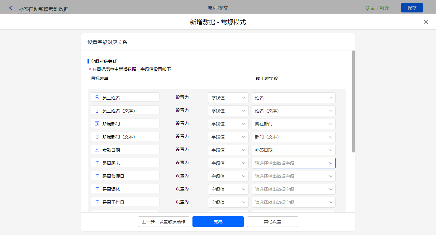Go back to 上一步：设置触发动作

pos(163,222)
